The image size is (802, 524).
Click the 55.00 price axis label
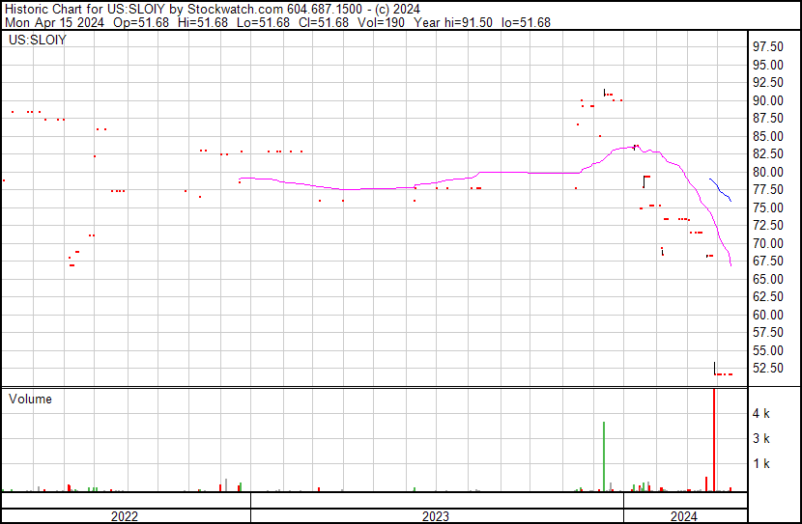(x=768, y=351)
